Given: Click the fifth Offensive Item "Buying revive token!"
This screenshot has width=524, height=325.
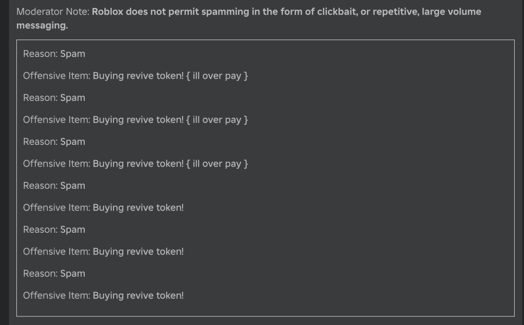Looking at the screenshot, I should [x=138, y=252].
